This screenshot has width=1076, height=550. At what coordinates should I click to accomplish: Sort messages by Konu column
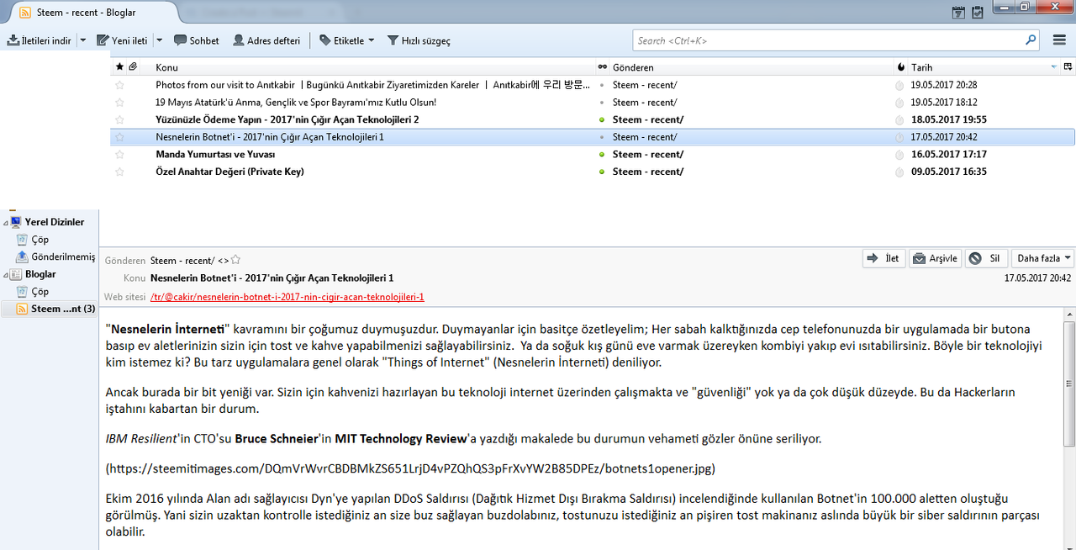(x=373, y=67)
